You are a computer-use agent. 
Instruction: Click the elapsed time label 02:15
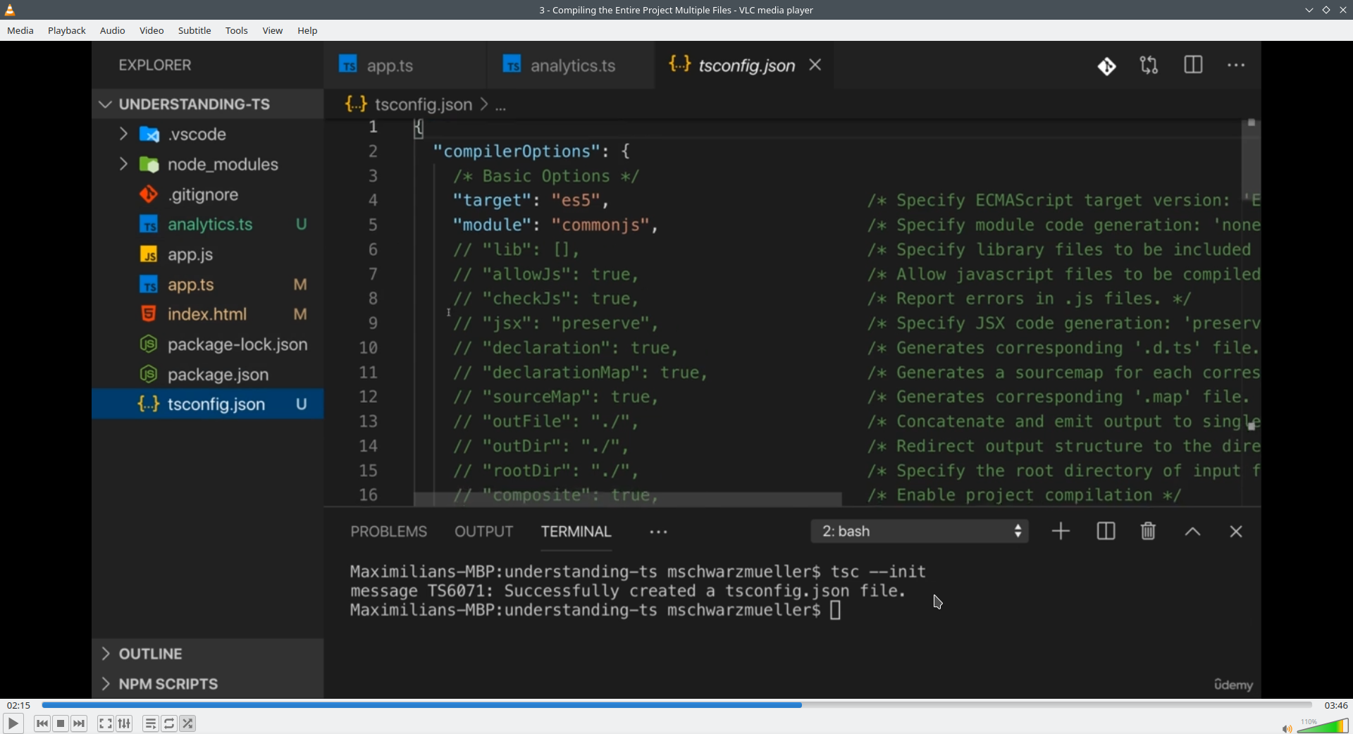click(x=18, y=705)
